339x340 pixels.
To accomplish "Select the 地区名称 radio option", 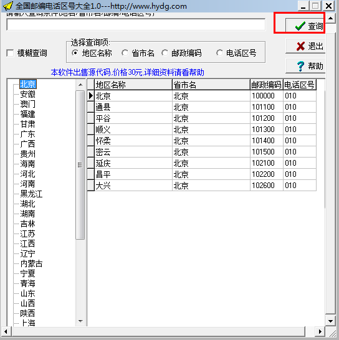I will (x=75, y=53).
